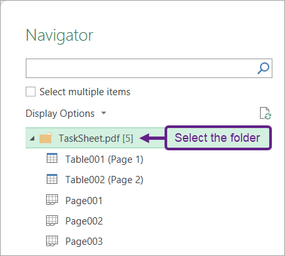Collapse the TaskSheet.pdf tree node
The height and width of the screenshot is (256, 285).
(32, 139)
